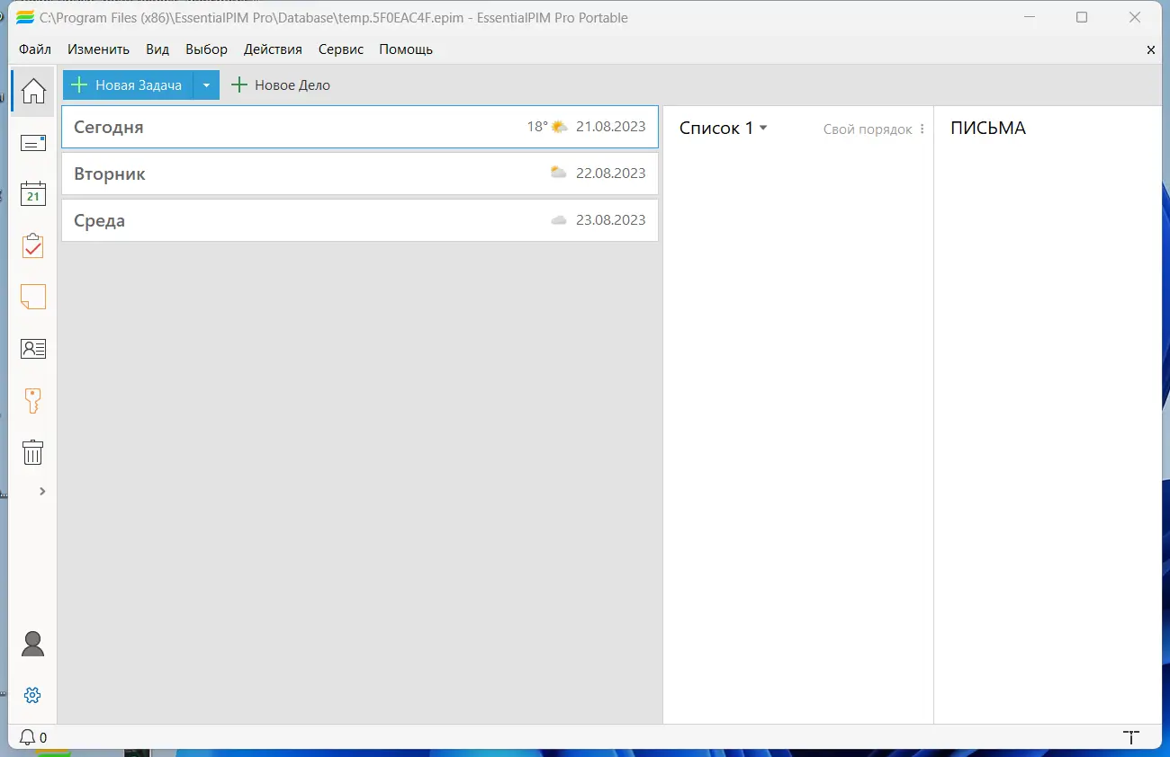Open the Trash bin icon

32,452
